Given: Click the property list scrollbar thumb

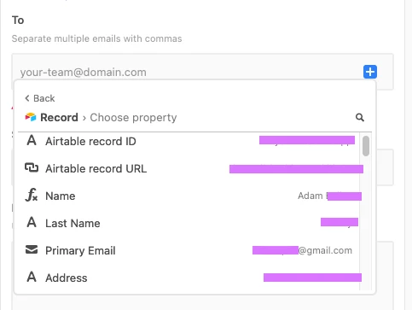Looking at the screenshot, I should point(366,146).
